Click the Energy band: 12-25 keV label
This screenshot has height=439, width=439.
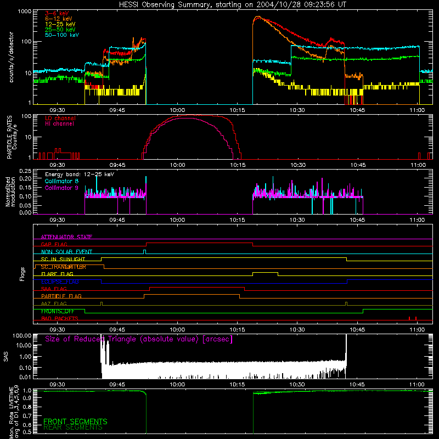tap(80, 175)
